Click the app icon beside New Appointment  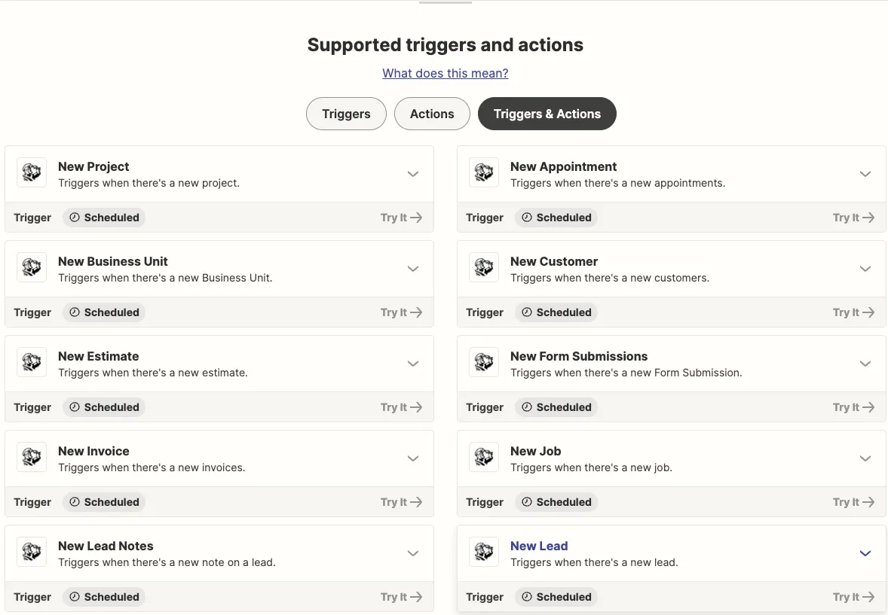484,173
